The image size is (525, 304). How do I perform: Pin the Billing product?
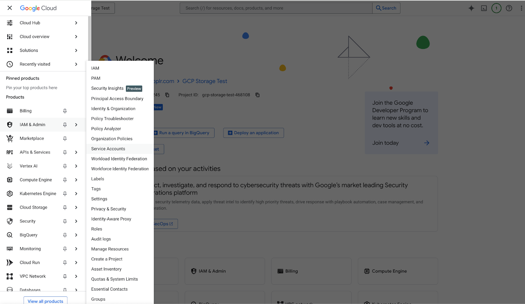coord(65,111)
